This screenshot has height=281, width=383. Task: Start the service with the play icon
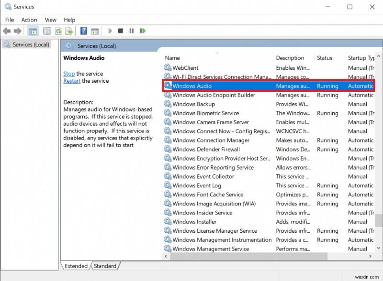click(x=110, y=31)
